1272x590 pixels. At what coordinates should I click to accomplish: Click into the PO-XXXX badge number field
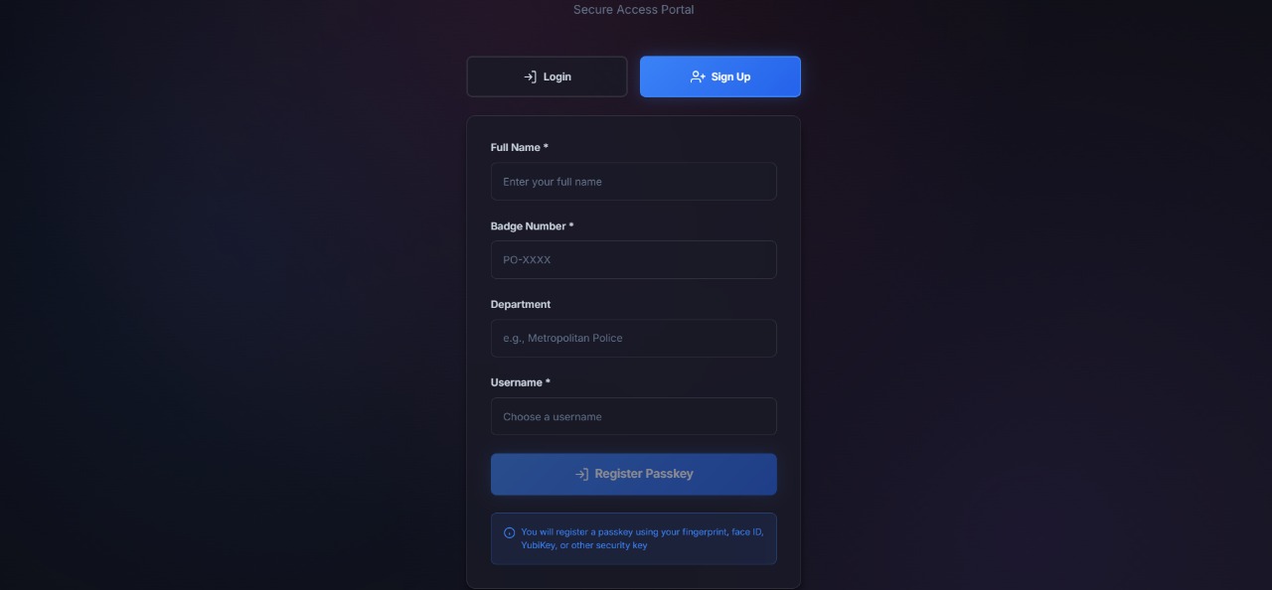(634, 260)
